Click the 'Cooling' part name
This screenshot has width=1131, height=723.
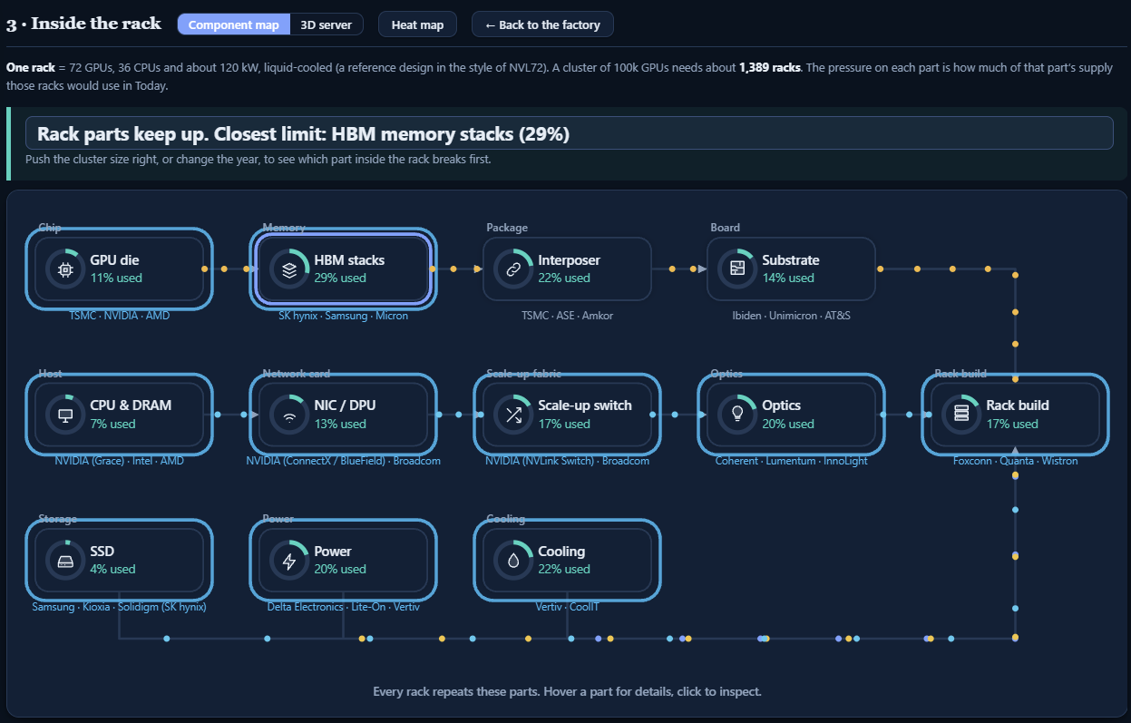click(561, 552)
